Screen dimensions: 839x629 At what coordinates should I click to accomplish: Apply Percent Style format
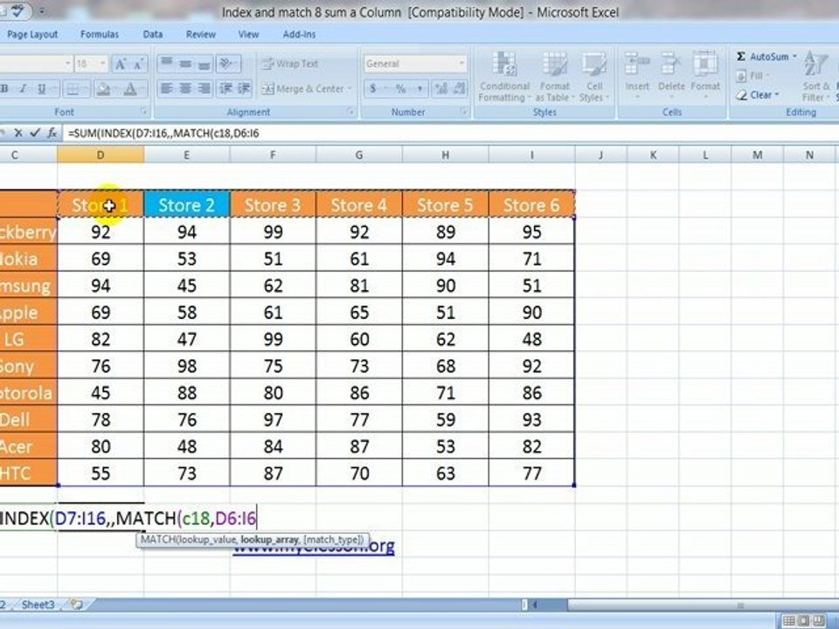pyautogui.click(x=401, y=89)
